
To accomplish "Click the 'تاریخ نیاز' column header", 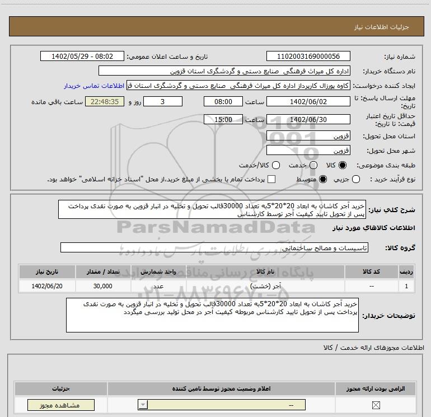I will pyautogui.click(x=47, y=272).
